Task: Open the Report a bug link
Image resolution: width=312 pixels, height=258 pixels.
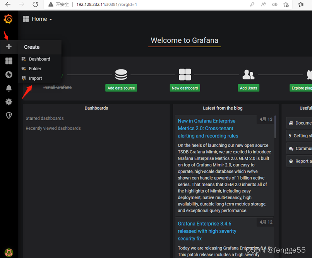Action: 299,161
